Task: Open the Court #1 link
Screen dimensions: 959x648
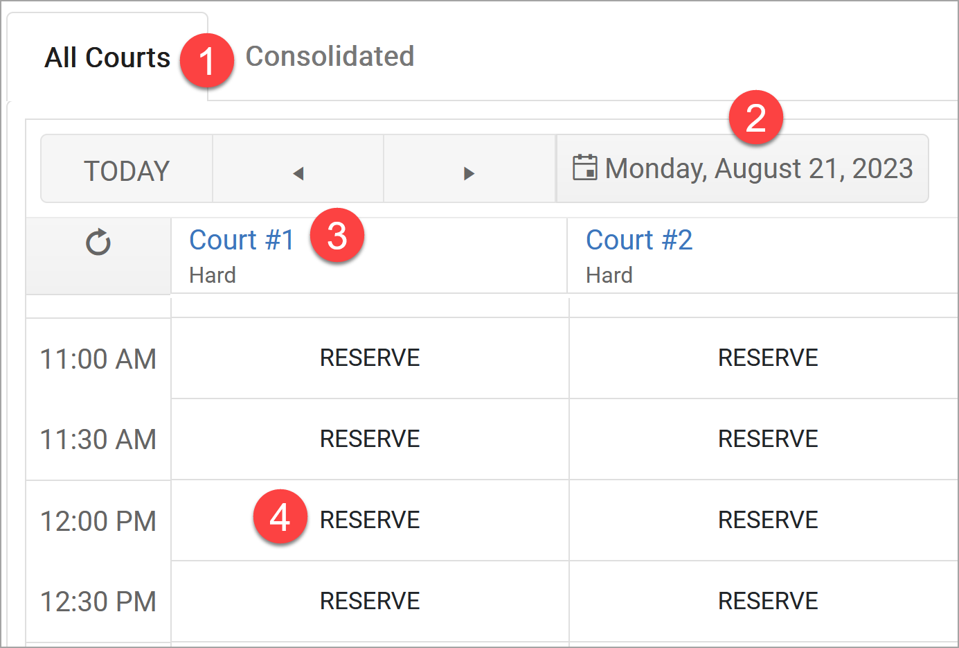Action: click(242, 240)
